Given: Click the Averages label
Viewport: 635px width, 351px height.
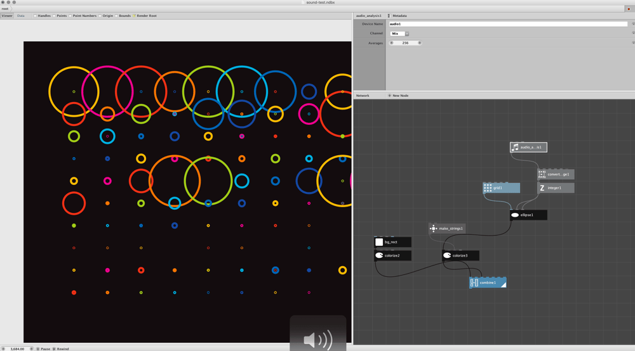Looking at the screenshot, I should click(x=375, y=43).
